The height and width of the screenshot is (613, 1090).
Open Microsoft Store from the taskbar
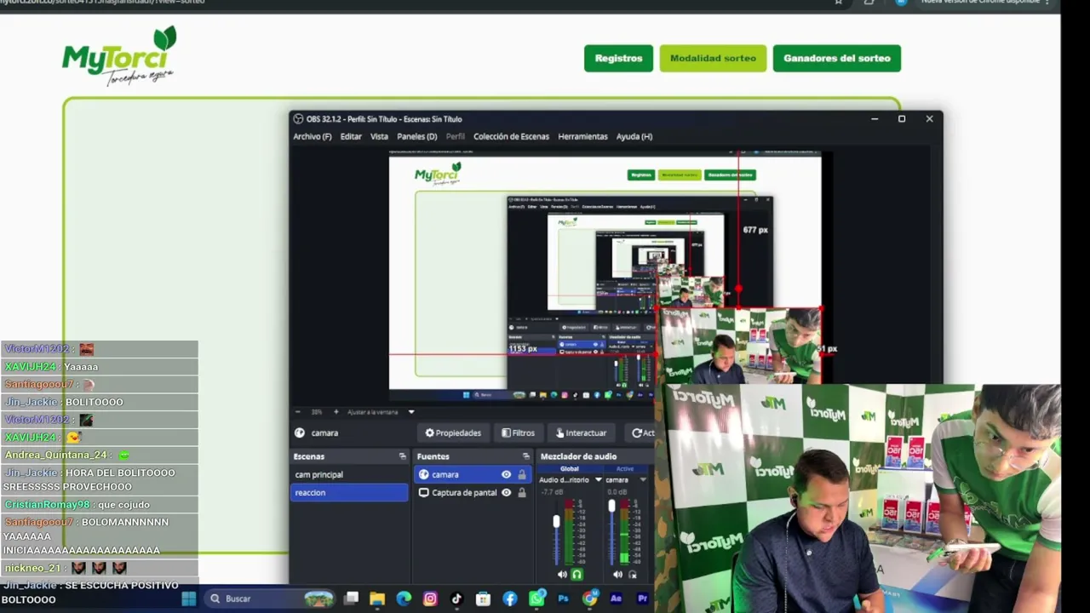483,599
